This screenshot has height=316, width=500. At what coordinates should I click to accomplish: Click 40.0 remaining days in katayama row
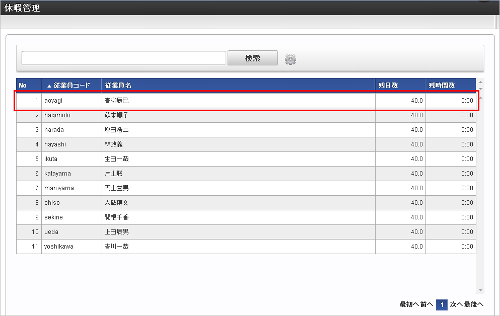(416, 174)
